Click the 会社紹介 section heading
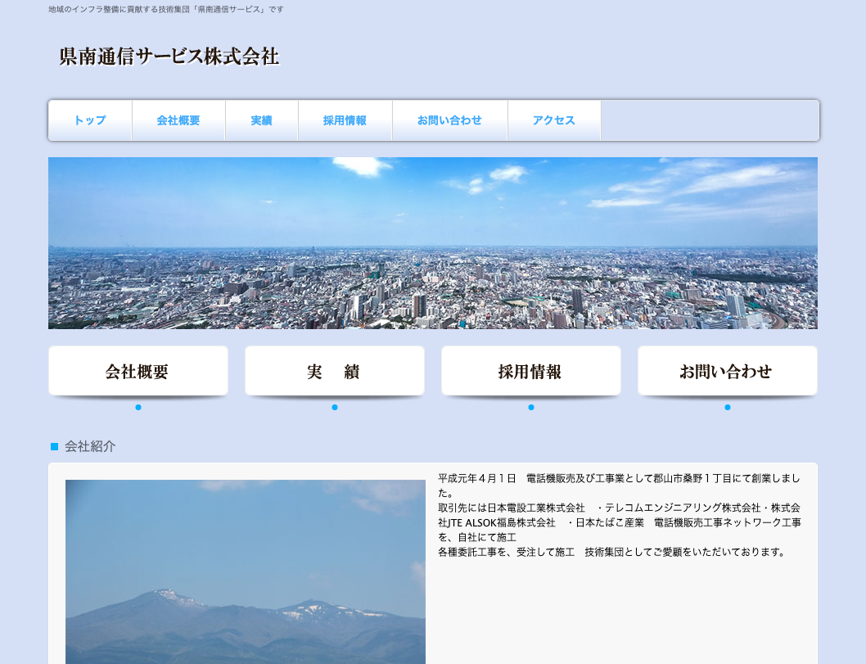The image size is (866, 664). pyautogui.click(x=90, y=447)
